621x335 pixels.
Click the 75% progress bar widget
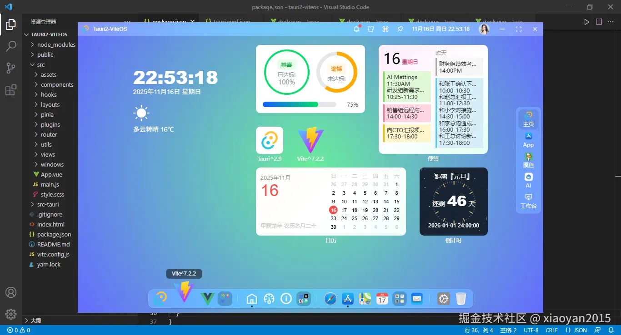[x=299, y=104]
